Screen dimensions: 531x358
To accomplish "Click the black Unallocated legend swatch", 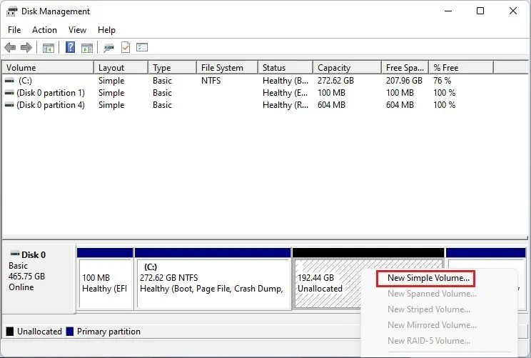I will [x=10, y=332].
